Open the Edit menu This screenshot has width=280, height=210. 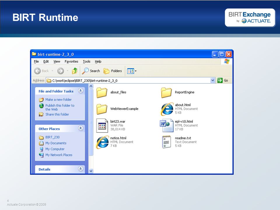tap(46, 62)
